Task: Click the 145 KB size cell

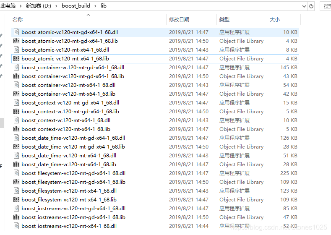Action: [289, 68]
